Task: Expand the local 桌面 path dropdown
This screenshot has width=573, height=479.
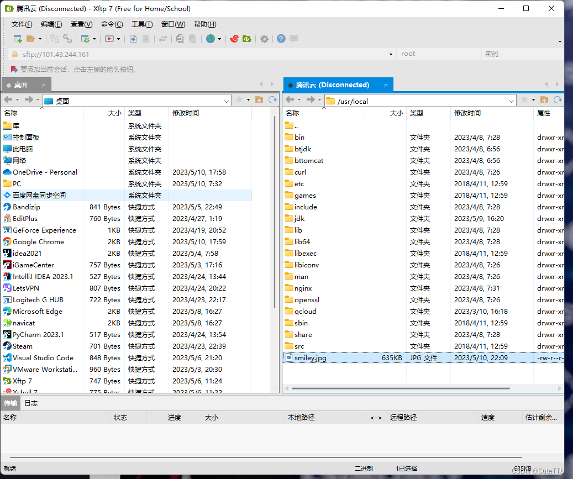Action: [x=226, y=101]
